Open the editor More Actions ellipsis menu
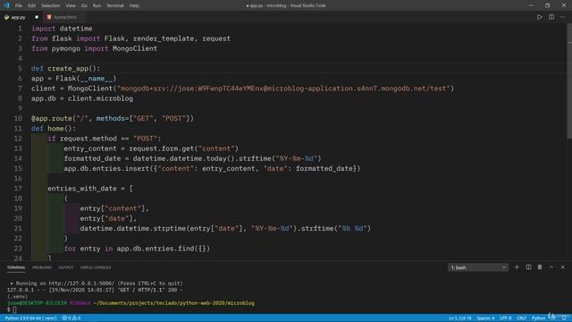The height and width of the screenshot is (322, 572). tap(563, 17)
